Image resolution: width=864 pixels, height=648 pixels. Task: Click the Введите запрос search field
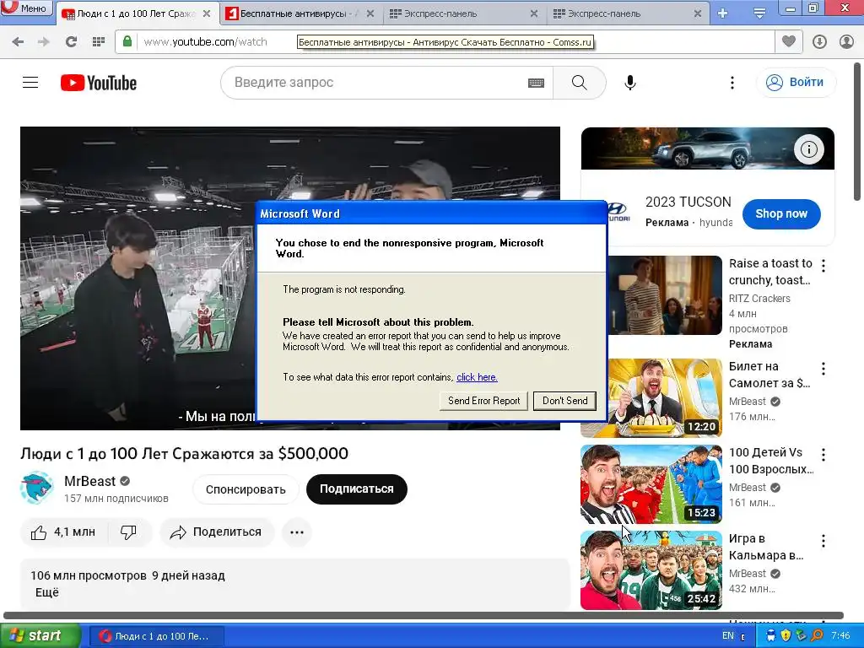click(x=381, y=83)
